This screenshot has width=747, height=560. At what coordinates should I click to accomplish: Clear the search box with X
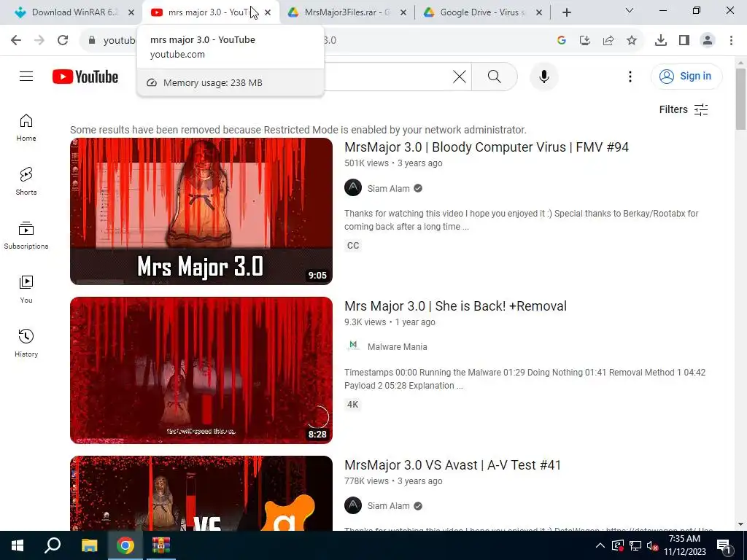click(460, 76)
